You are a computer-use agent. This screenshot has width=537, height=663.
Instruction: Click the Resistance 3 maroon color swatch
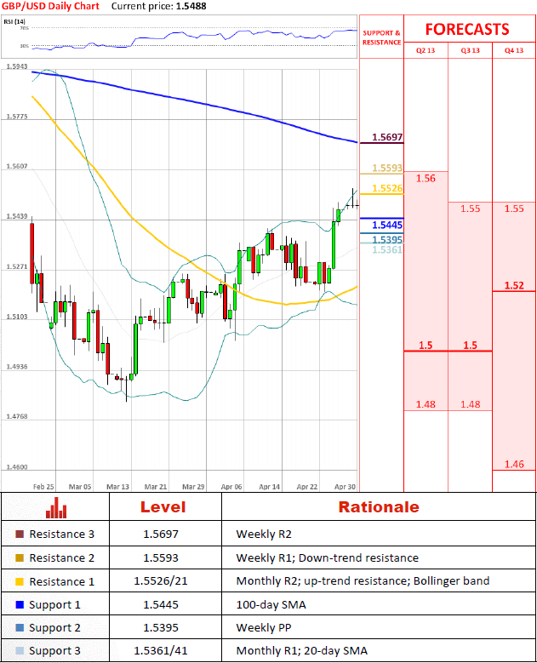pyautogui.click(x=20, y=534)
